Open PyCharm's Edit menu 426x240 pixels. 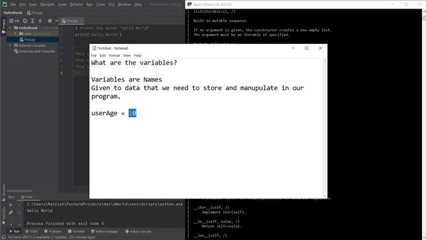(23, 5)
